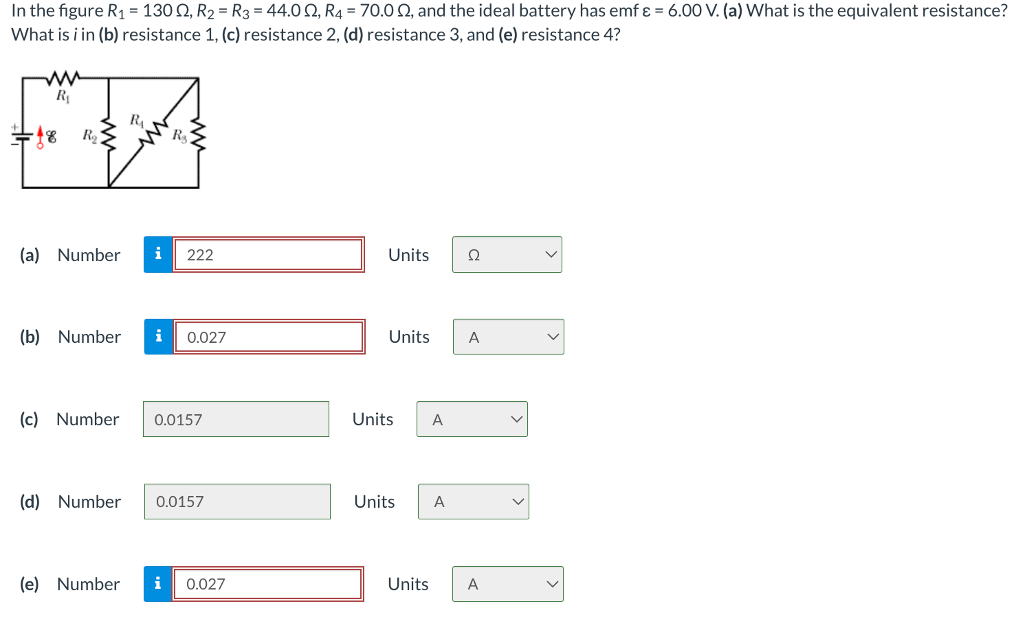1016x629 pixels.
Task: Click the Units label next to part (a)
Action: [x=408, y=255]
